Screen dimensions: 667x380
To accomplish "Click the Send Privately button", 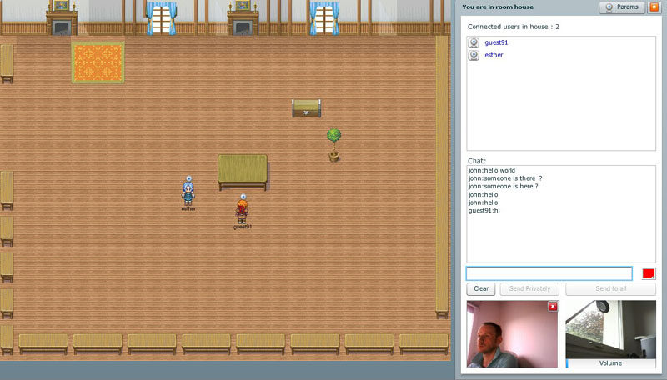I will click(529, 288).
